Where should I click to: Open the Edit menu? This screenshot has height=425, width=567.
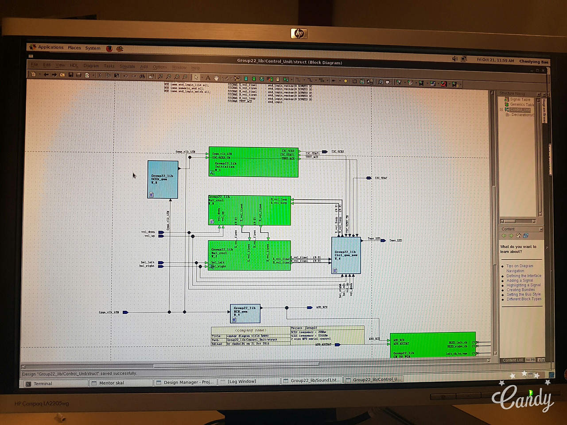tap(47, 65)
